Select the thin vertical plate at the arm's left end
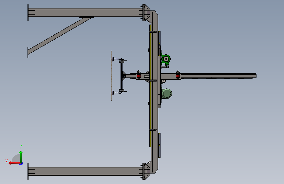The width and height of the screenshot is (284, 184). [x=112, y=76]
